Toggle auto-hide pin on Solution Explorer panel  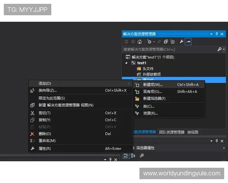[217, 34]
